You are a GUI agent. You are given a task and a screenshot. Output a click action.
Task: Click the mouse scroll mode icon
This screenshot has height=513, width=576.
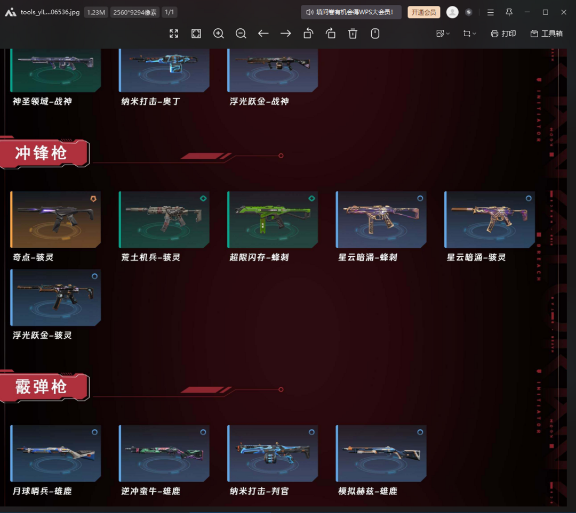point(375,34)
